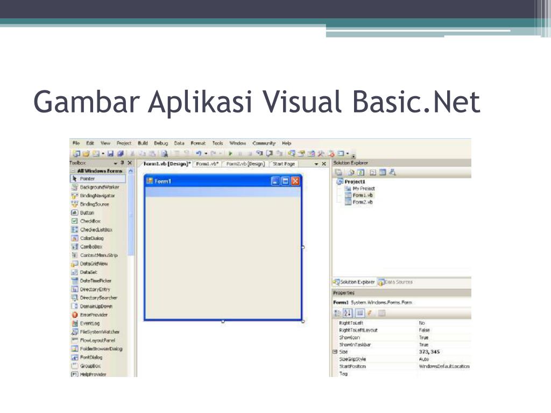
Task: Start debugging with the green play icon
Action: coord(230,153)
